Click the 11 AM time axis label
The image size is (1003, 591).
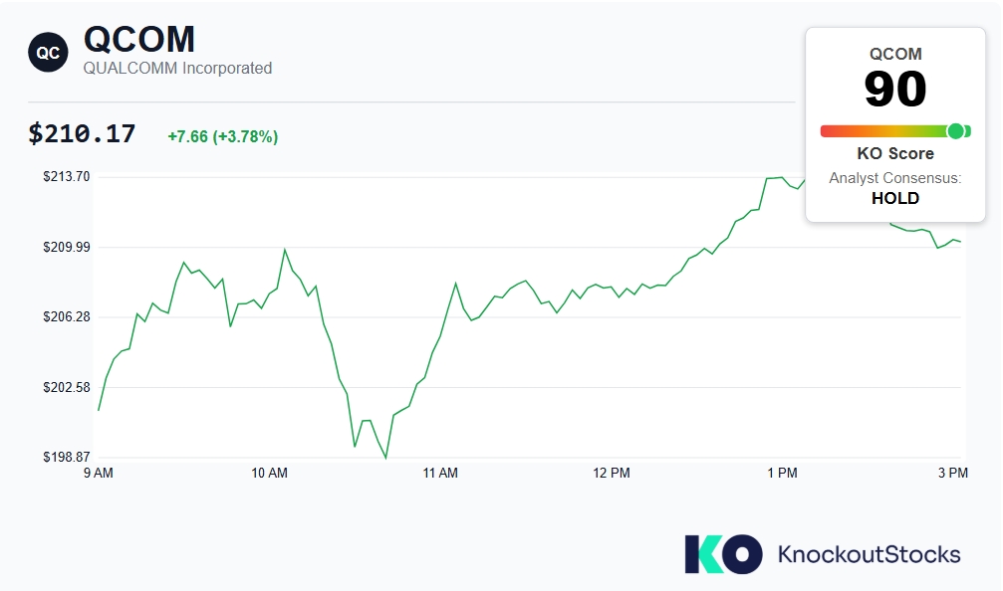[440, 473]
